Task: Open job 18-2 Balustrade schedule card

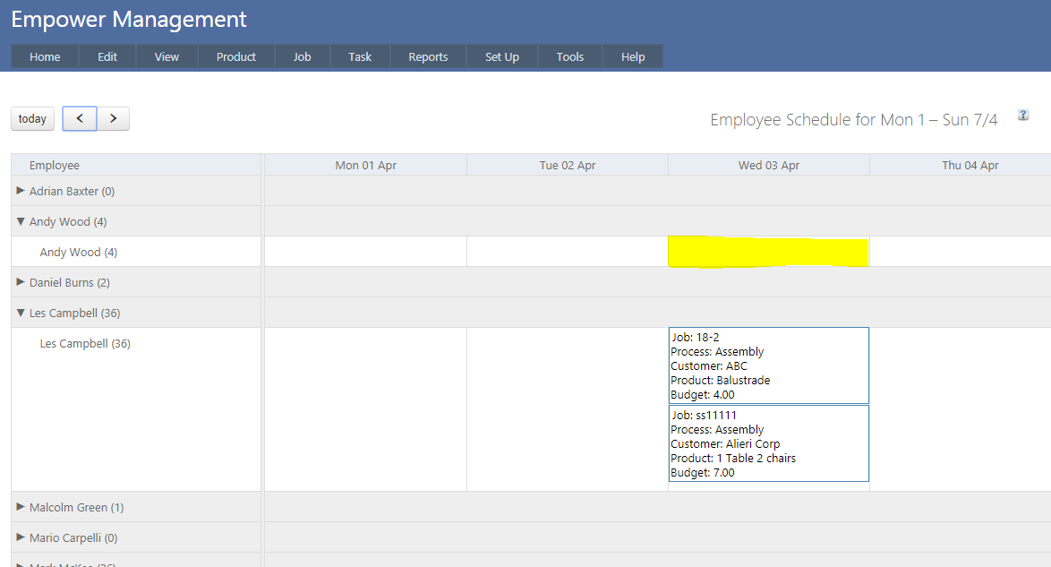Action: click(768, 365)
